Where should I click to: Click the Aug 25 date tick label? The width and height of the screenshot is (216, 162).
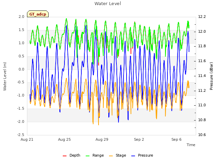[64, 139]
